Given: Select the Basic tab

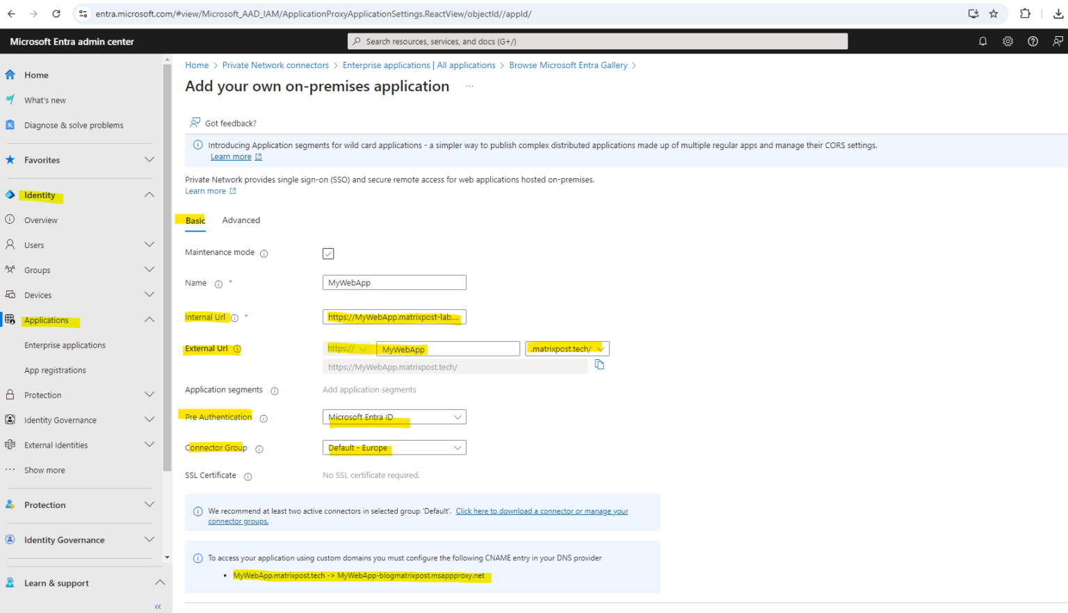Looking at the screenshot, I should click(x=195, y=220).
